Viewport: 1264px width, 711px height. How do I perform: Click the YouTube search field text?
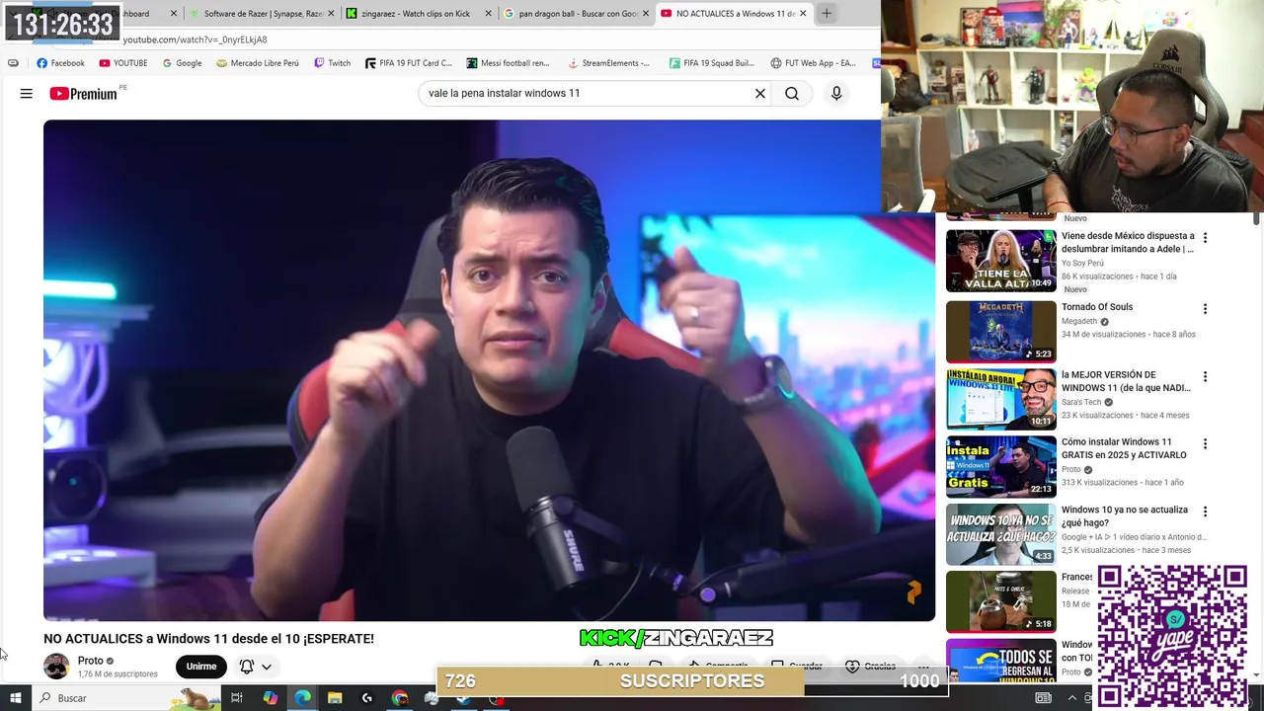click(504, 94)
